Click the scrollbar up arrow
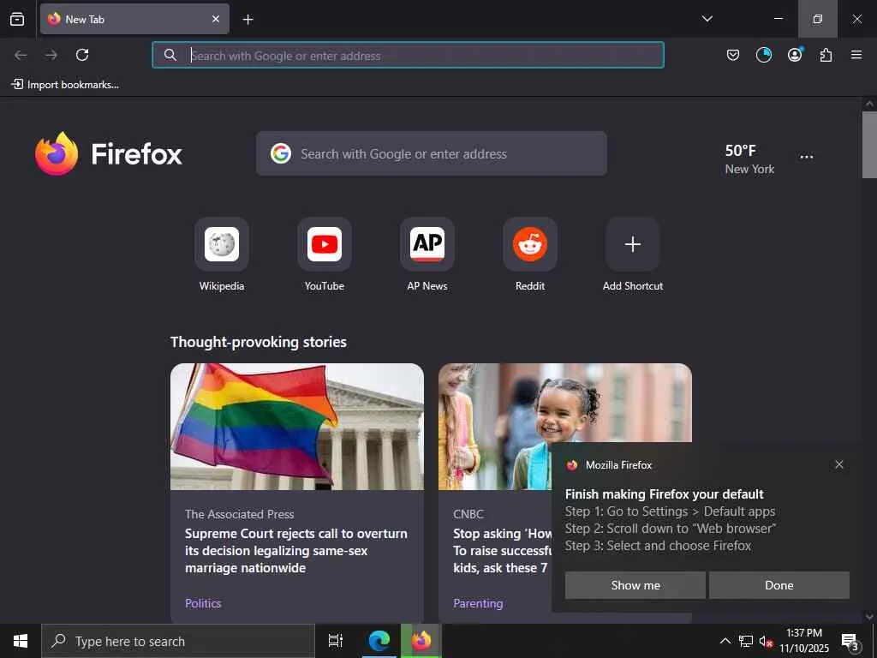Screen dimensions: 877x658 [869, 104]
